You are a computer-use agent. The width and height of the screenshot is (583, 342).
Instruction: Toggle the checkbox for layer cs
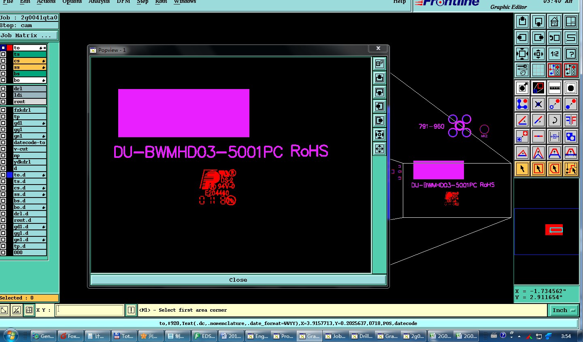[x=3, y=61]
